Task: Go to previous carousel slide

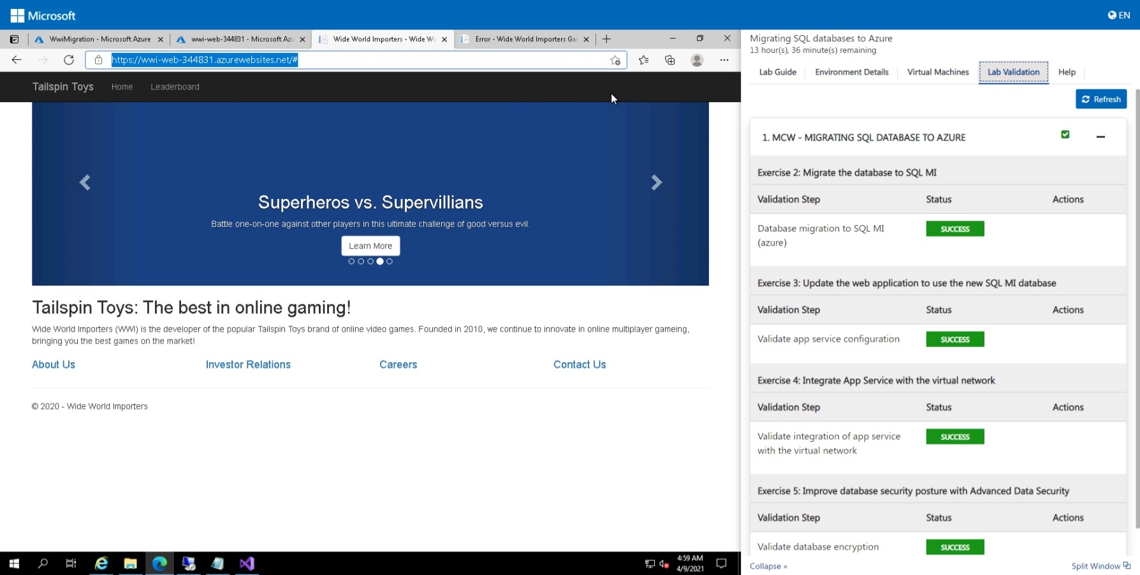Action: tap(85, 183)
